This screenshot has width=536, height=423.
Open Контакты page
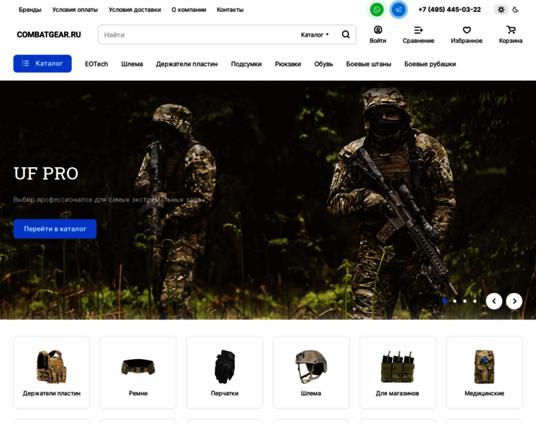[230, 10]
